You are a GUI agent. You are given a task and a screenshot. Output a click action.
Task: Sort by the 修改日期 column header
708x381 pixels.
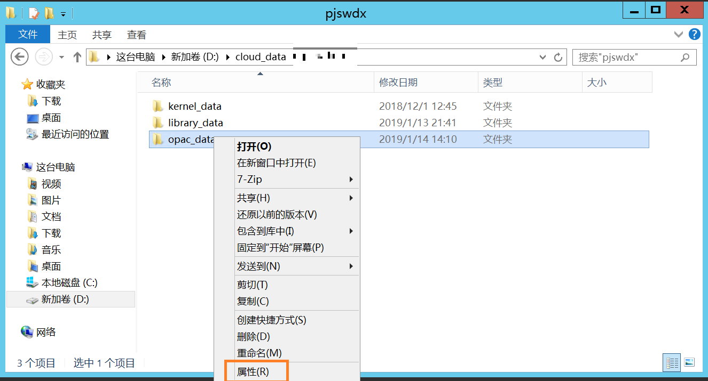pos(426,83)
